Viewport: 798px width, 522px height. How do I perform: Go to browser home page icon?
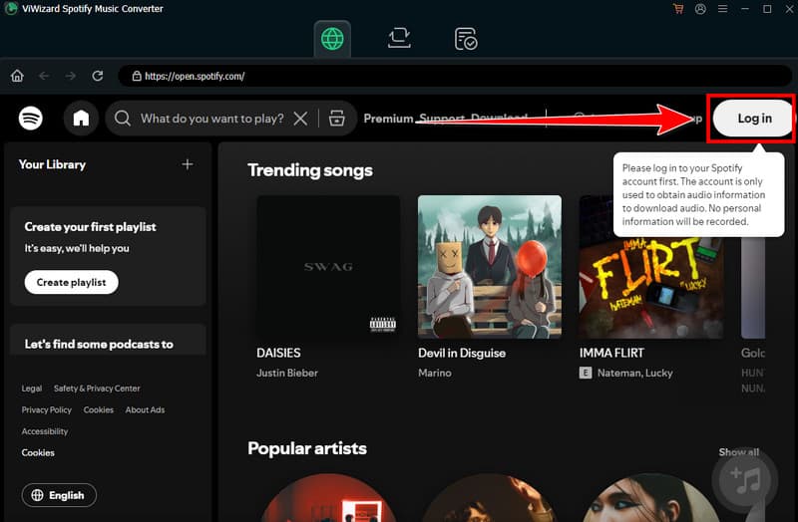(17, 76)
